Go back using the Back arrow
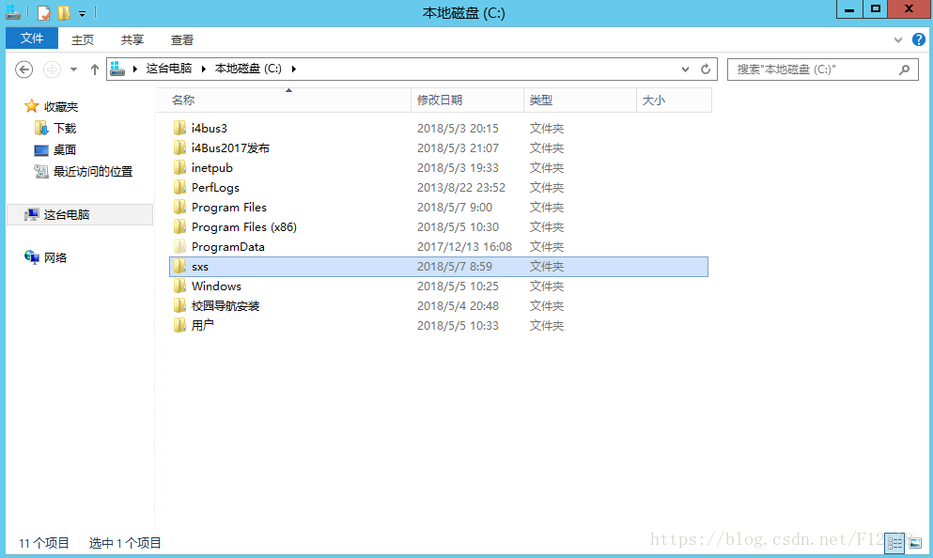Viewport: 933px width, 558px height. [x=24, y=70]
